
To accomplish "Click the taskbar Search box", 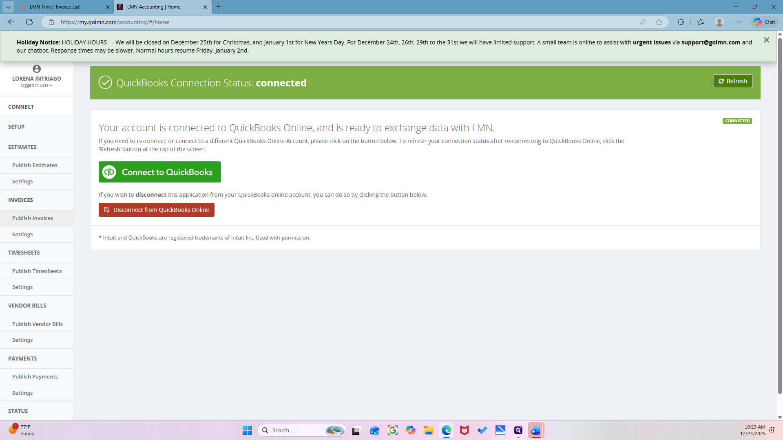I will pos(302,430).
